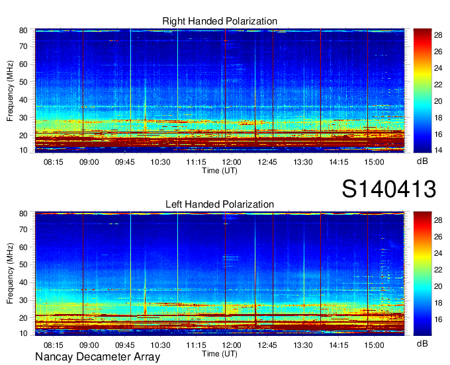
Task: Click the 08:15 tick under Left Handed plot
Action: pyautogui.click(x=53, y=345)
